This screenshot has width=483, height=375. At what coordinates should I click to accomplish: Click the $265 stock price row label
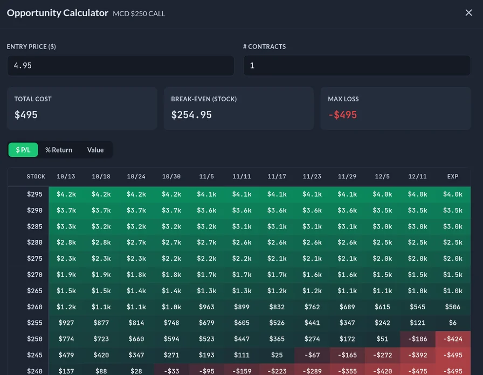[x=34, y=290]
